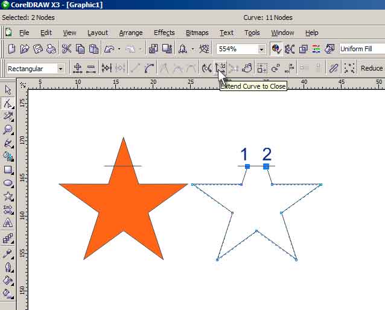The width and height of the screenshot is (385, 310).
Task: Open the Rectangular selection mode dropdown
Action: (61, 69)
